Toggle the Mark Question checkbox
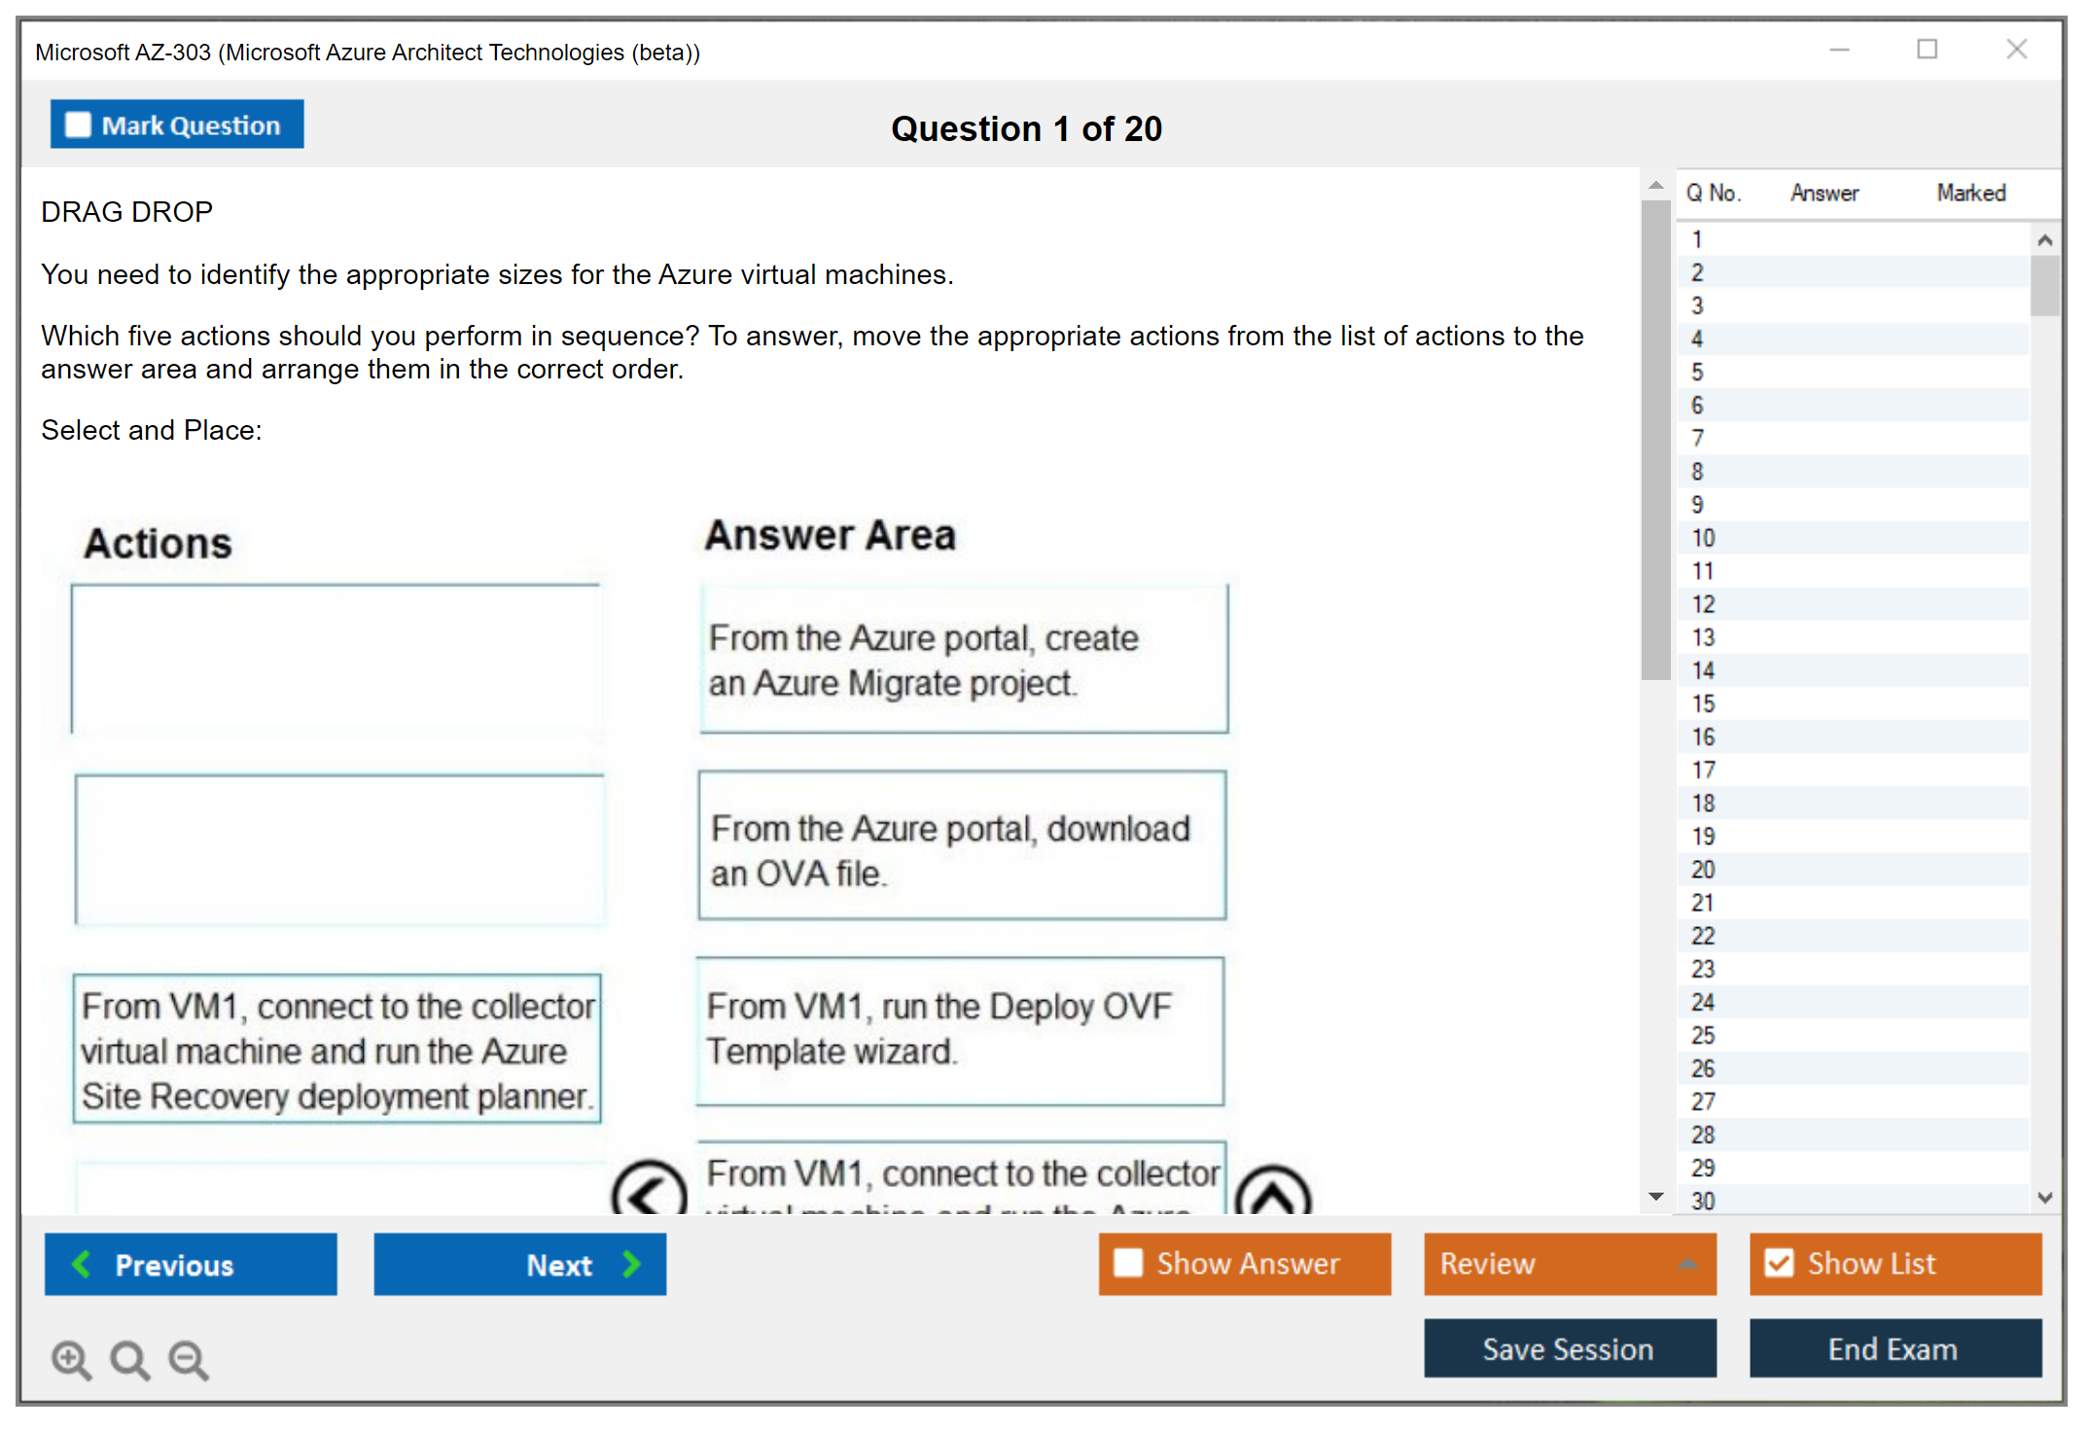 78,125
